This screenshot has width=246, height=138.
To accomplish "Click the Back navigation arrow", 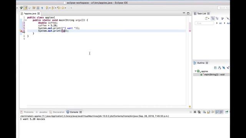I will (63, 8).
